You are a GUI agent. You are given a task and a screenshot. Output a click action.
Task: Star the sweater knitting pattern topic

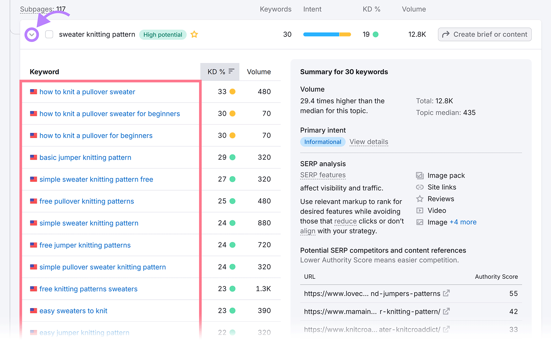coord(194,34)
